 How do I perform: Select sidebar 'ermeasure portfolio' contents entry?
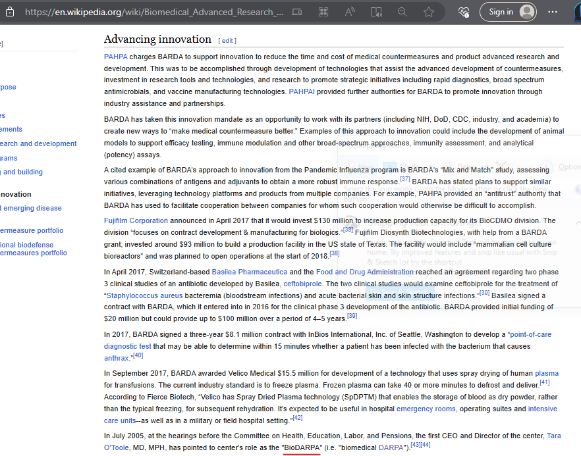[x=32, y=230]
